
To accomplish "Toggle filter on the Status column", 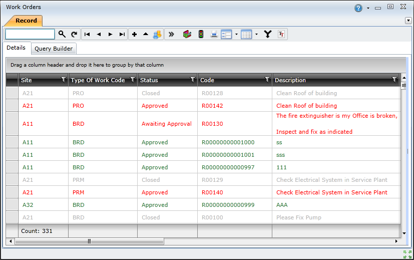I will click(x=192, y=80).
